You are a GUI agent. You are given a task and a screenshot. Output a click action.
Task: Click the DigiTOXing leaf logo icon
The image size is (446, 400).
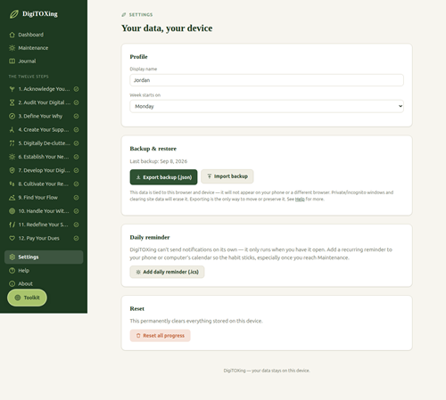(x=13, y=14)
